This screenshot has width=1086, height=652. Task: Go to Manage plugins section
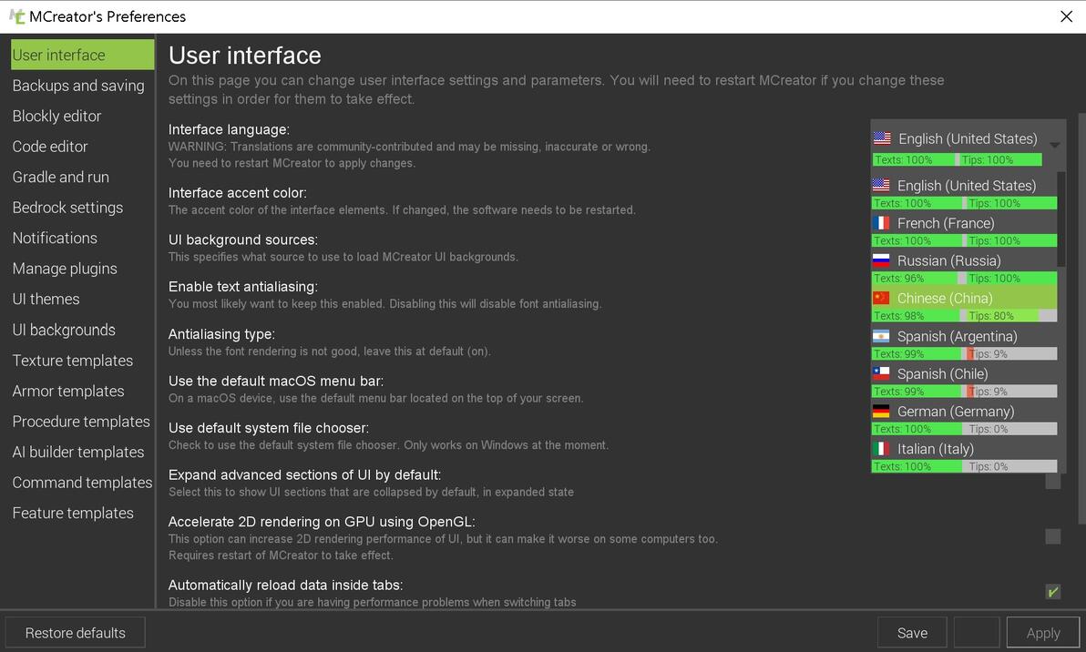coord(65,269)
